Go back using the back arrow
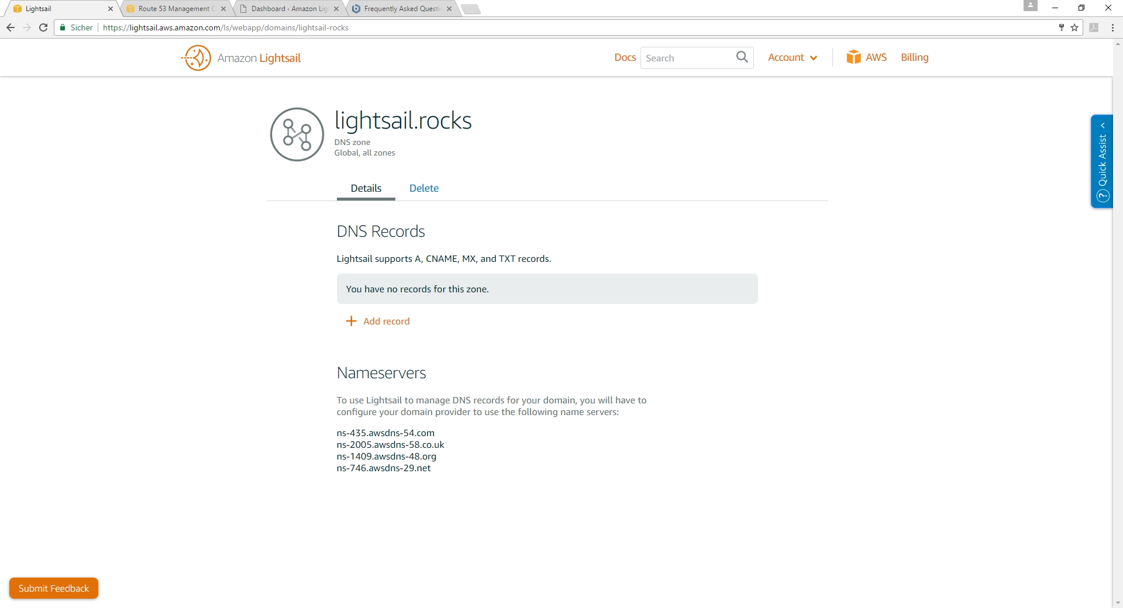The image size is (1123, 608). click(x=10, y=27)
